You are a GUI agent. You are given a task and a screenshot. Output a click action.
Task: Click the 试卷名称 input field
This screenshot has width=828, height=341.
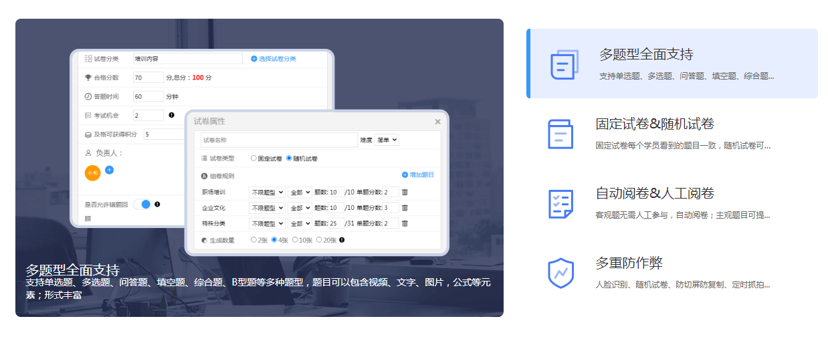(x=279, y=140)
